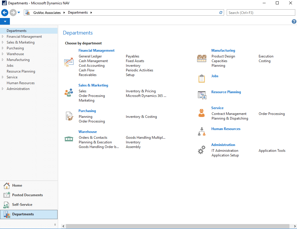The height and width of the screenshot is (229, 297).
Task: Click the Home house icon in navigation pane
Action: point(7,186)
